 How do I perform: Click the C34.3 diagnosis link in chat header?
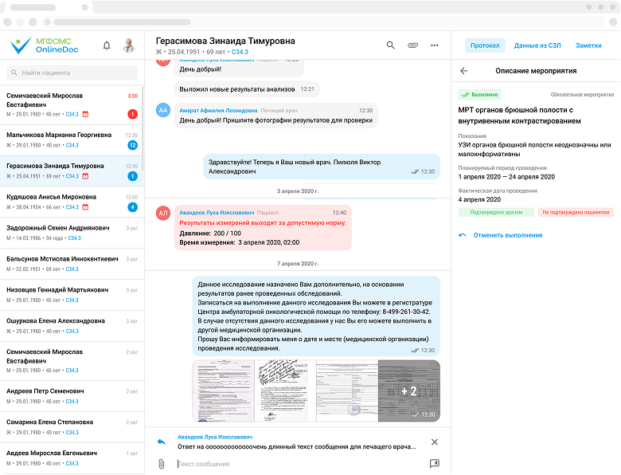[240, 52]
